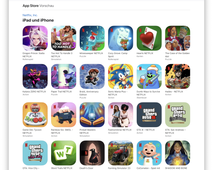Open the Paper Trail NETFLIX title link
Viewport: 213px width, 170px height.
(x=61, y=92)
